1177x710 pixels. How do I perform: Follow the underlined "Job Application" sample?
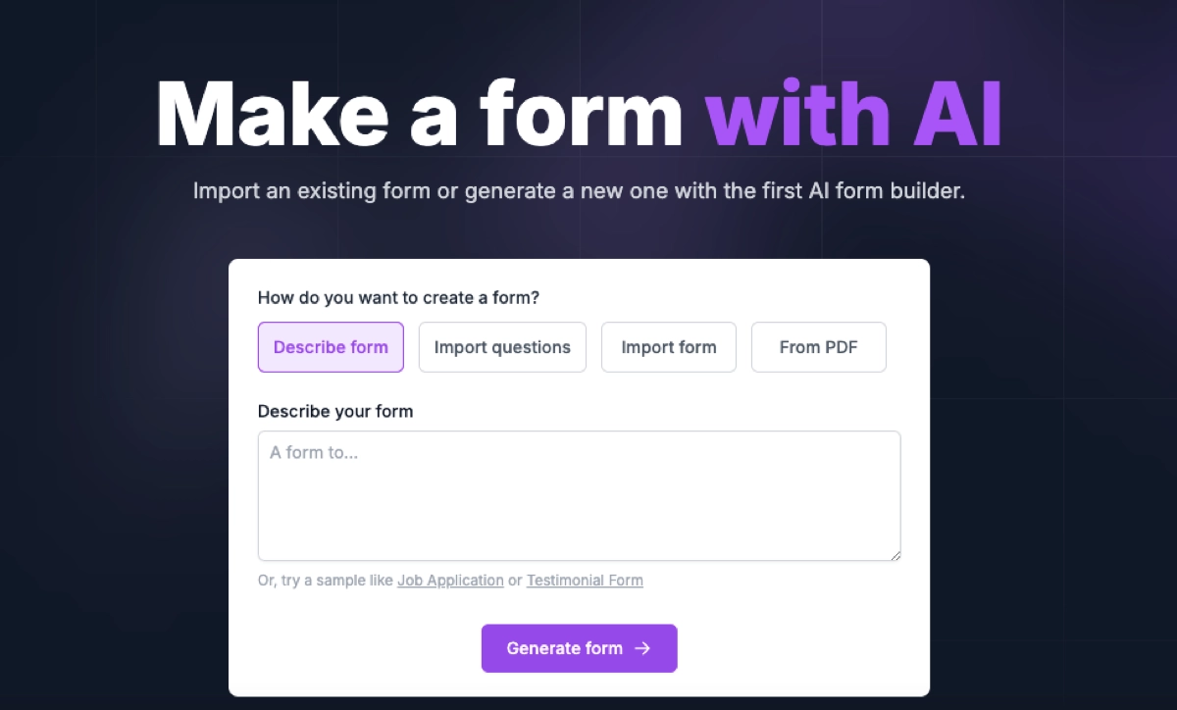(x=450, y=580)
